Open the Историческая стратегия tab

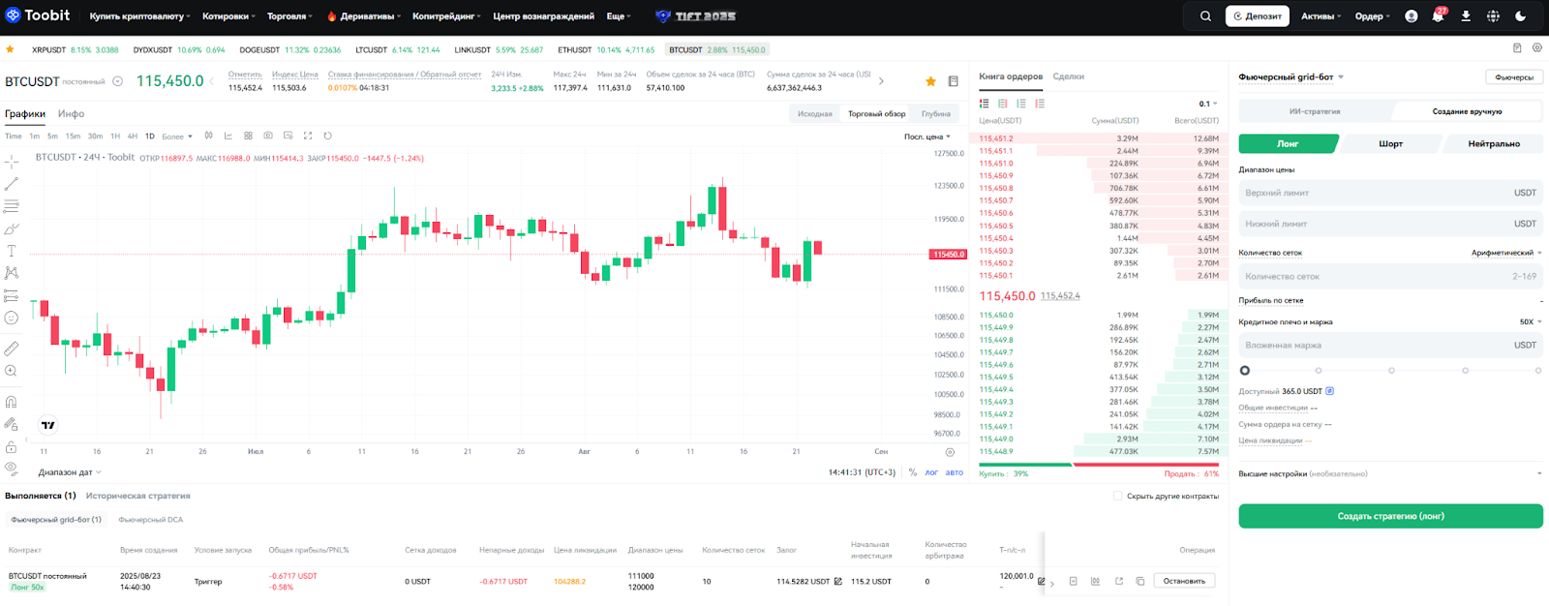137,496
